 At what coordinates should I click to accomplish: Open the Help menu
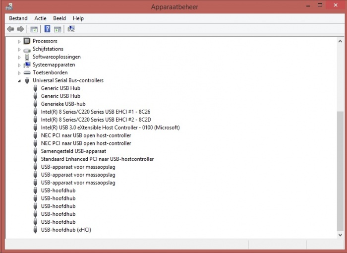coord(78,18)
